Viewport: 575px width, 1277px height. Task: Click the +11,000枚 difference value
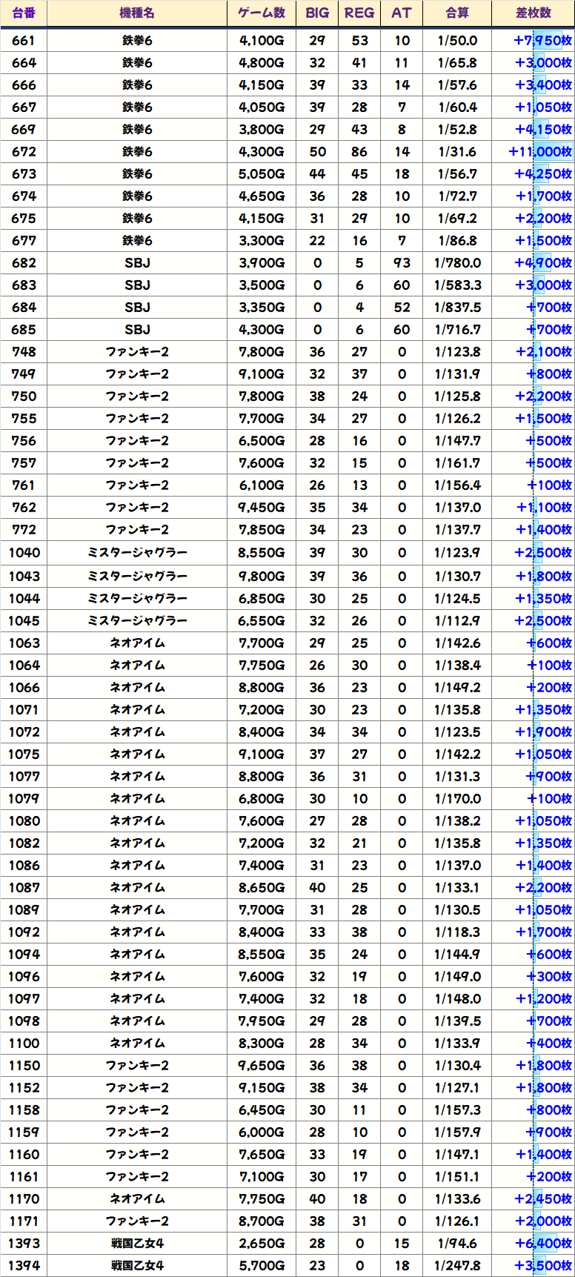[540, 152]
